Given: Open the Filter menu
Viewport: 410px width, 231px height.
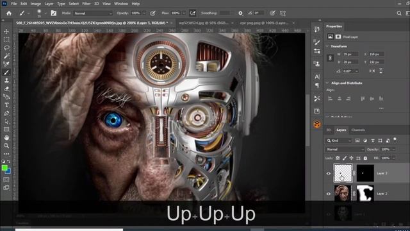Looking at the screenshot, I should pyautogui.click(x=86, y=4).
